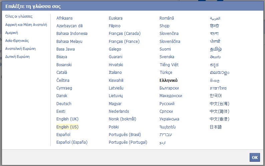Select 中文(台灣) language
This screenshot has height=166, width=265.
click(x=220, y=104)
